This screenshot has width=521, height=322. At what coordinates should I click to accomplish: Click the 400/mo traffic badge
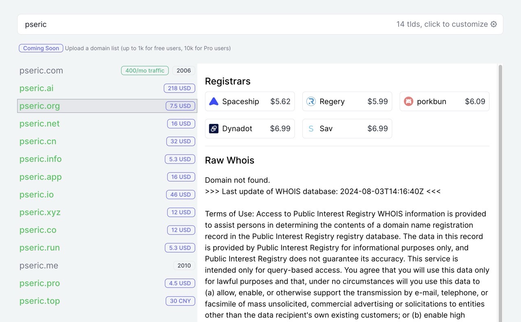145,71
